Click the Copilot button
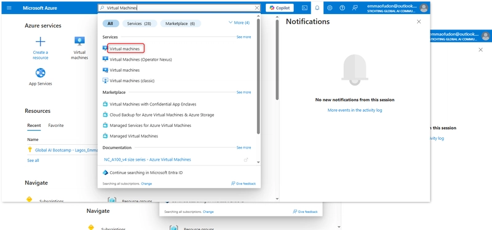492x230 pixels. 280,8
